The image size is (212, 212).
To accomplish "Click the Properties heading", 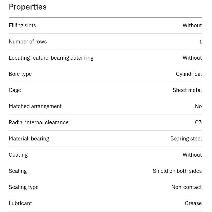I will pos(28,7).
